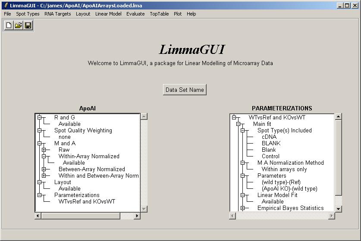This screenshot has height=241, width=361.
Task: Collapse Spot Type(s) Included node
Action: (243, 131)
